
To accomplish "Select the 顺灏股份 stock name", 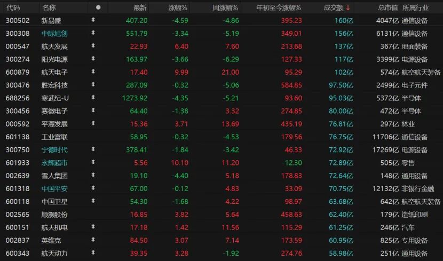I will [54, 214].
